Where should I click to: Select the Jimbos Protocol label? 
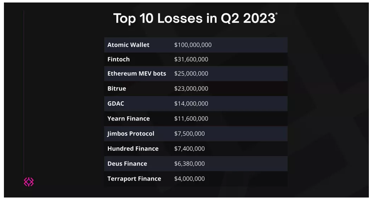coord(131,134)
